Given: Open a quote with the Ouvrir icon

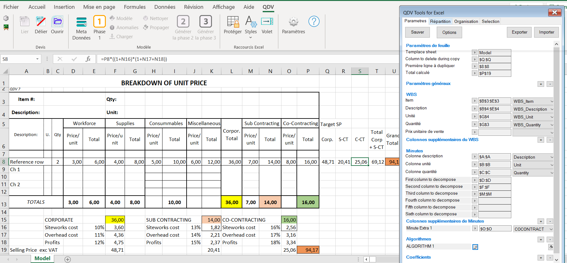Looking at the screenshot, I should pos(57,22).
